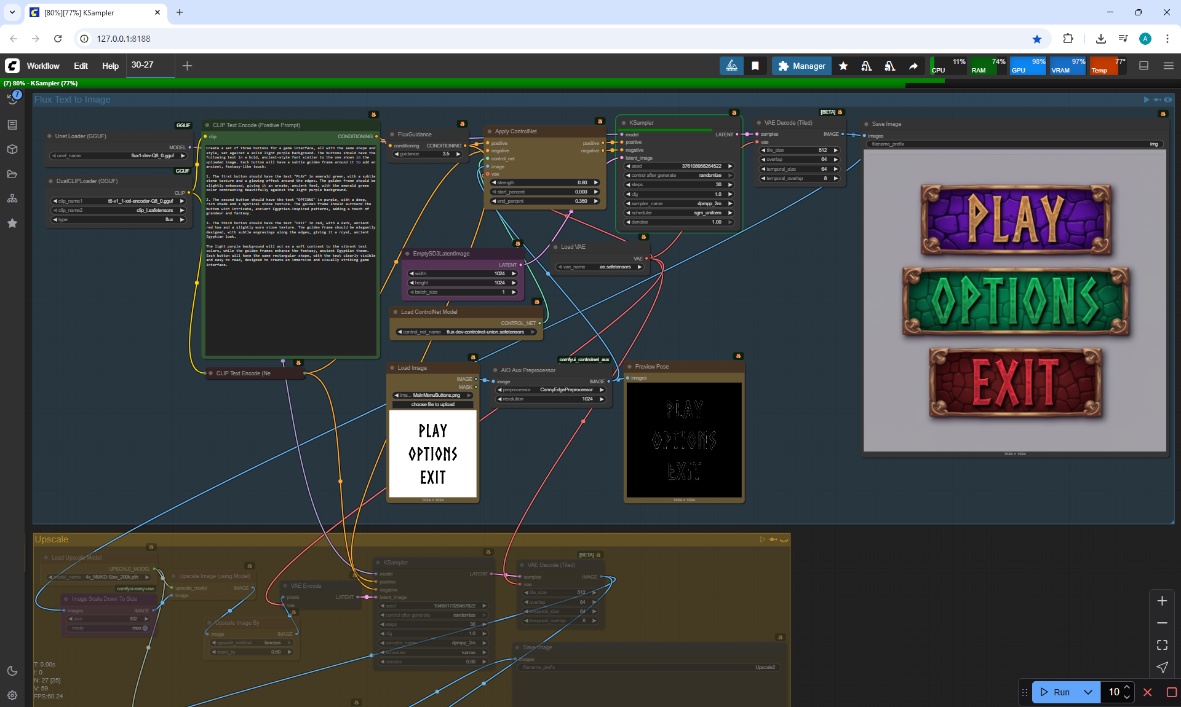Click the bookmark icon next to Manager
The image size is (1181, 707).
point(755,66)
